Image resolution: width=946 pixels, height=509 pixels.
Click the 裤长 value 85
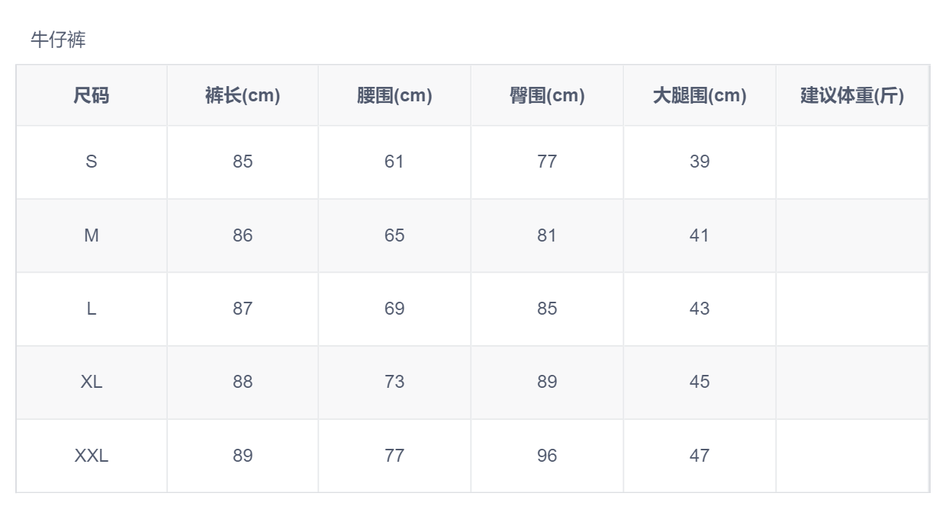click(x=243, y=162)
